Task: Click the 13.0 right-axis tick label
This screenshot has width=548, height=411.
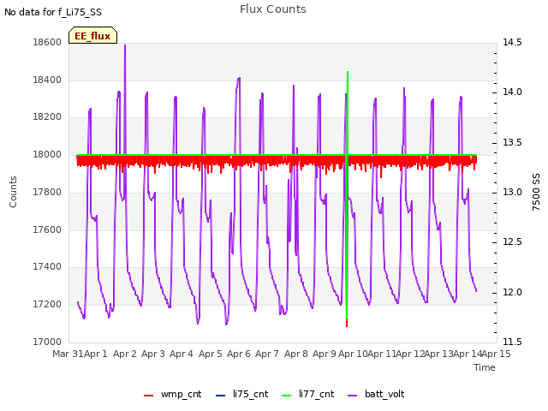Action: pos(512,192)
